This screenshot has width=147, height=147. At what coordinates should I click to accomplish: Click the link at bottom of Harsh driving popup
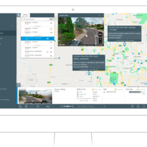coord(89,69)
